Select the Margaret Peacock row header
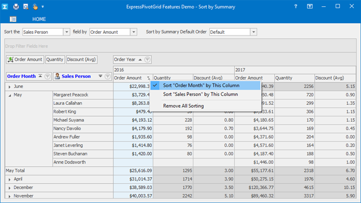The height and width of the screenshot is (203, 361). [x=83, y=95]
